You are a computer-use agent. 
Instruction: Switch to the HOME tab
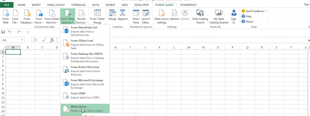(x=21, y=5)
